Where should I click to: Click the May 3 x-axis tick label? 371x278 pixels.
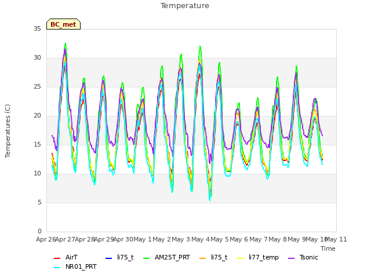click(x=181, y=239)
